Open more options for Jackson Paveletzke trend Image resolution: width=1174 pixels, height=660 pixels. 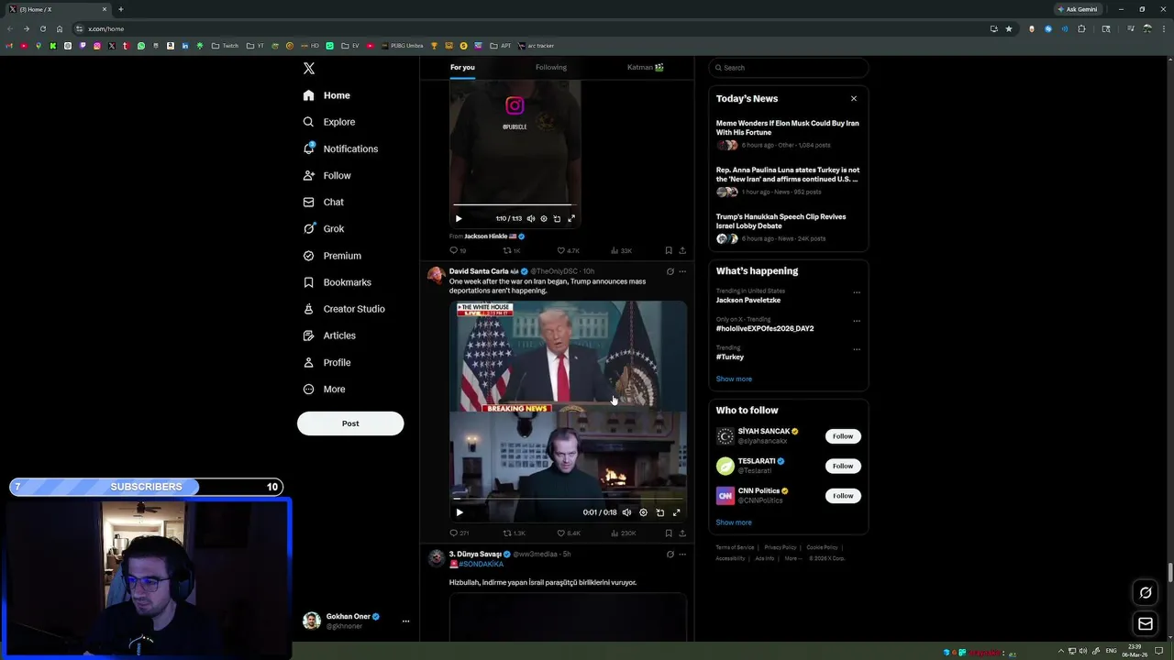tap(857, 292)
